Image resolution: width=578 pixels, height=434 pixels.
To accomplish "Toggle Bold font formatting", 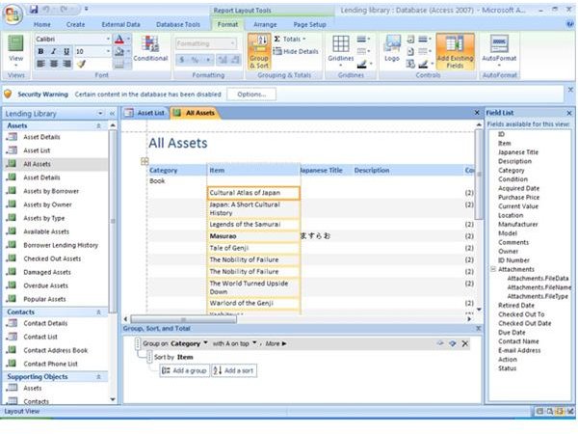I will (40, 64).
